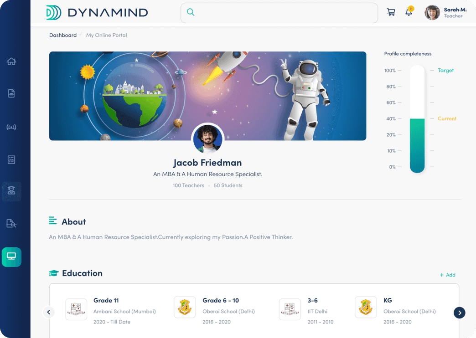Click inside the top search field
The height and width of the screenshot is (338, 476).
pyautogui.click(x=283, y=13)
